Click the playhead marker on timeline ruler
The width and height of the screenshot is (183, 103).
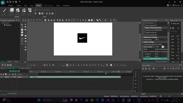119,72
